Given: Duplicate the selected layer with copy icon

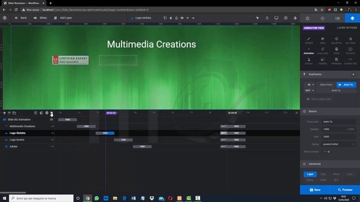Looking at the screenshot, I should [165, 18].
